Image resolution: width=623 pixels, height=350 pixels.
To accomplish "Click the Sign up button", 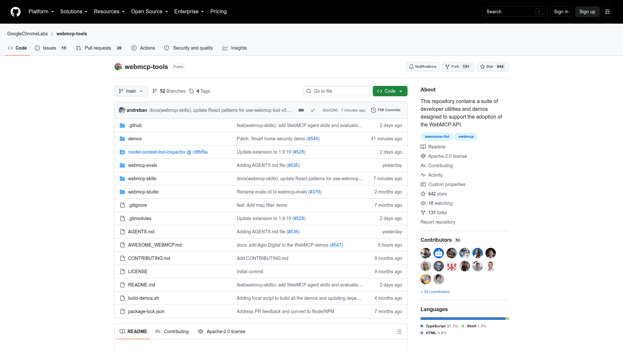I will [x=587, y=12].
